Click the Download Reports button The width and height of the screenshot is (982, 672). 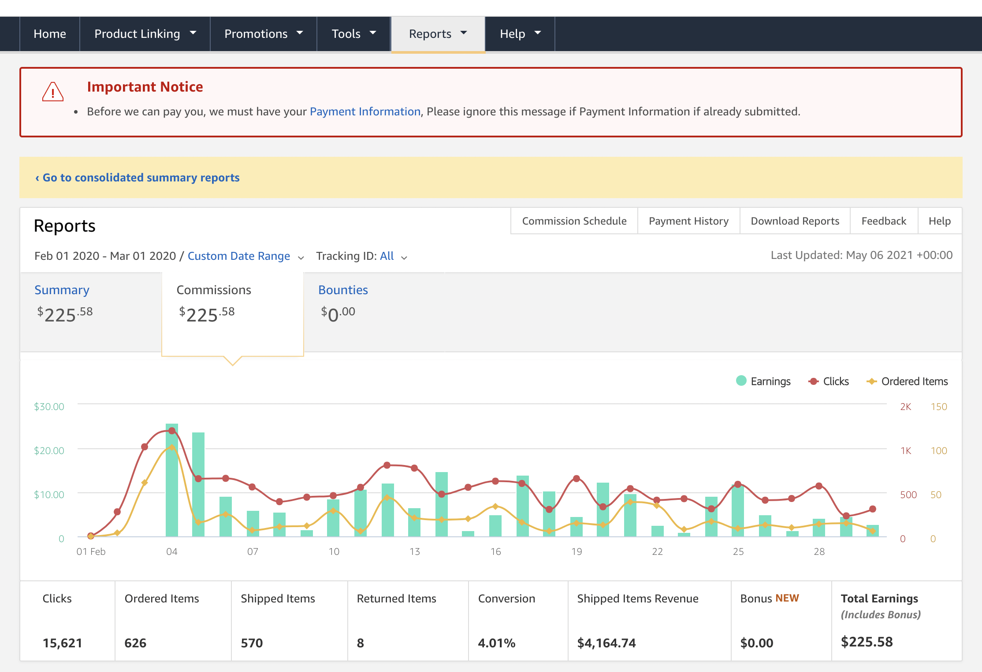coord(795,221)
